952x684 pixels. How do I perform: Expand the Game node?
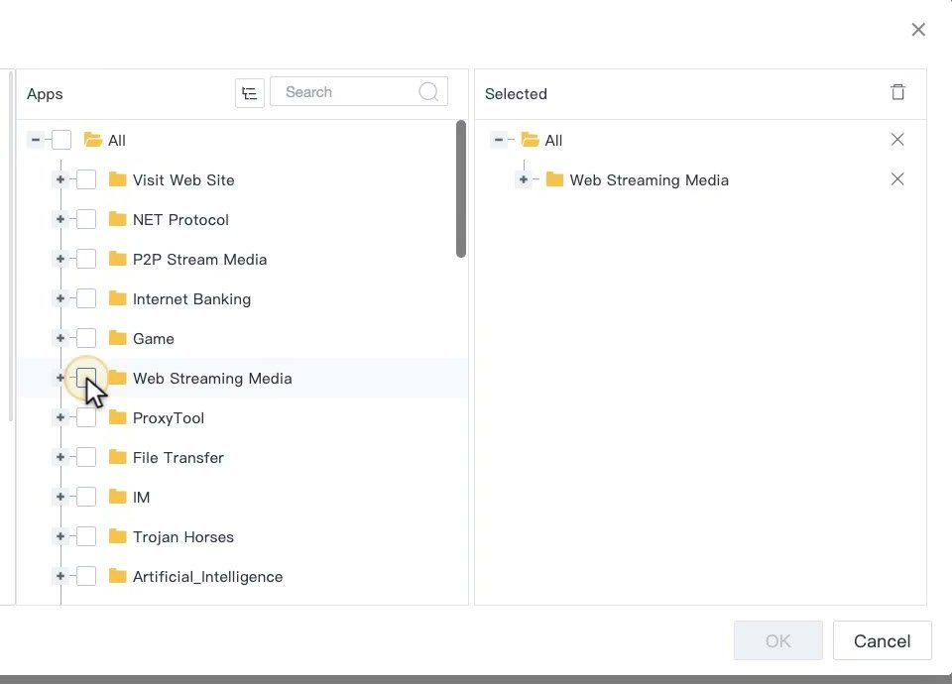coord(60,338)
